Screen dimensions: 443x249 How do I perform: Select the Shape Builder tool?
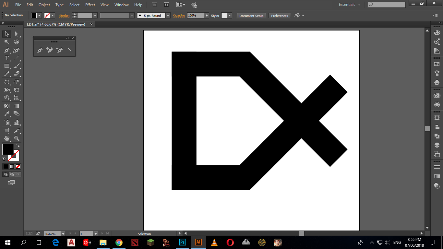[7, 98]
